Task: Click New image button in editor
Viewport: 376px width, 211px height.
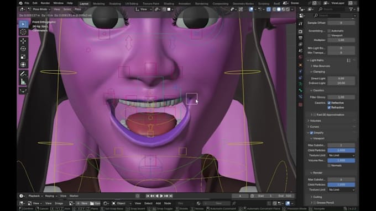Action: click(82, 203)
